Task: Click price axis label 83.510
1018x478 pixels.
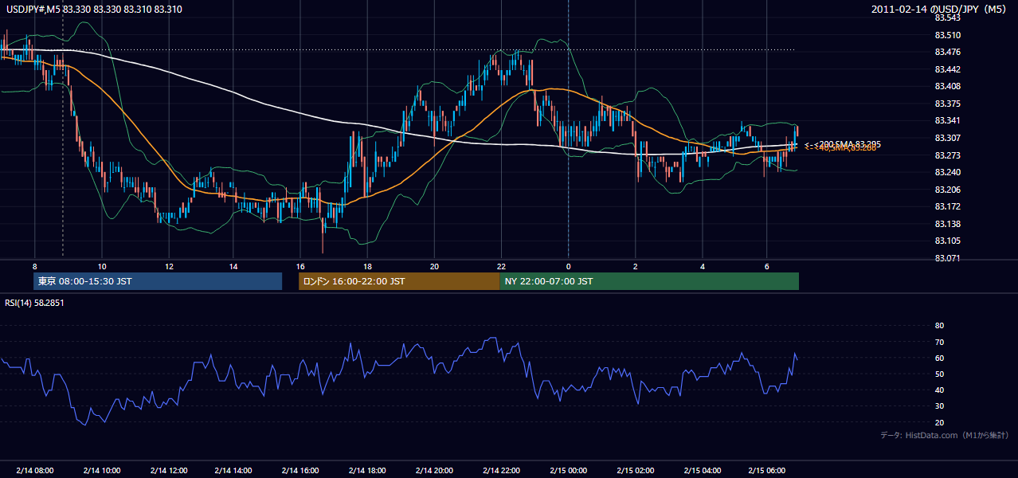Action: [x=947, y=35]
